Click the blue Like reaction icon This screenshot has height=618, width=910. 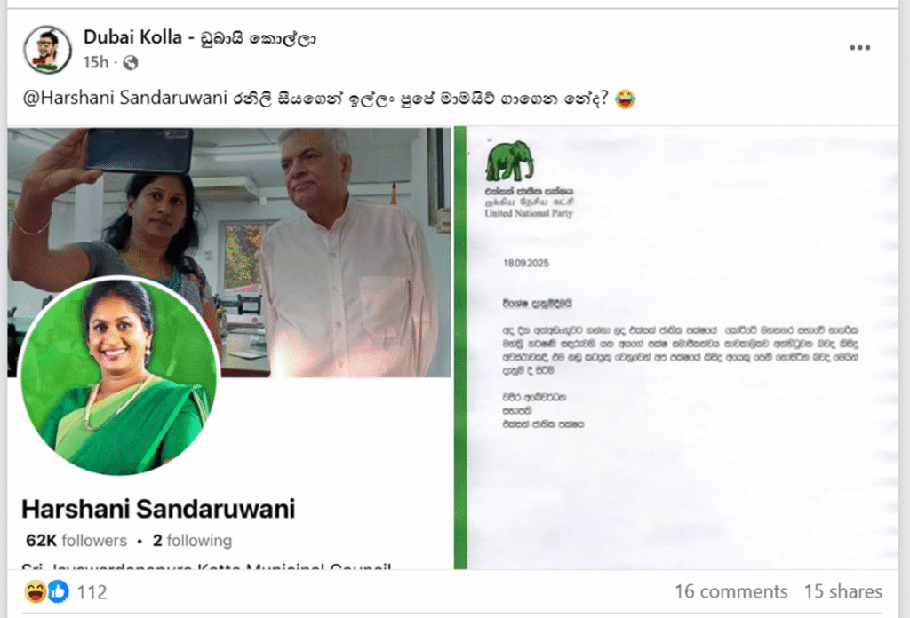(x=58, y=591)
